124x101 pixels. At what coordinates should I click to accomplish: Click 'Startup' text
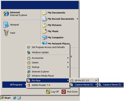(x=36, y=67)
